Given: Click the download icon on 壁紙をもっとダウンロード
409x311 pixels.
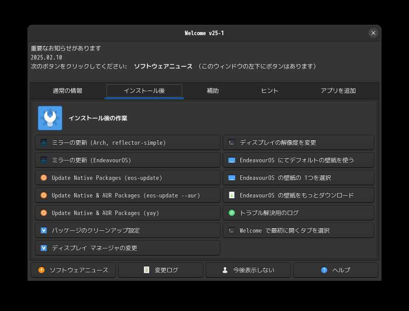Looking at the screenshot, I should 232,195.
